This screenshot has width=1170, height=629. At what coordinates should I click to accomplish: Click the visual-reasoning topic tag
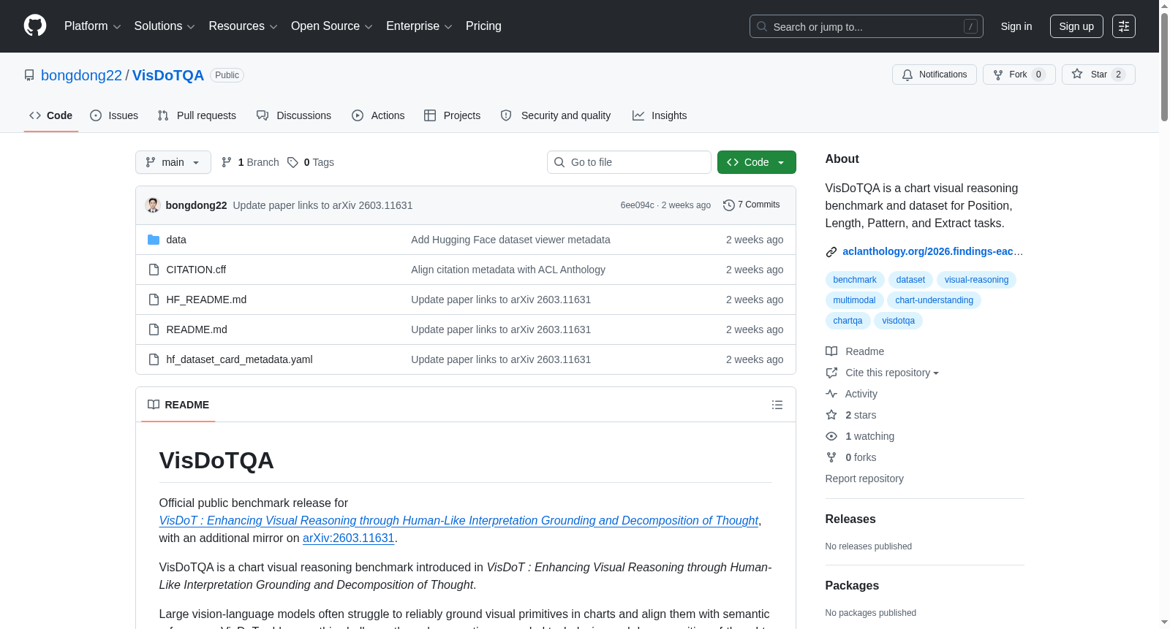976,280
